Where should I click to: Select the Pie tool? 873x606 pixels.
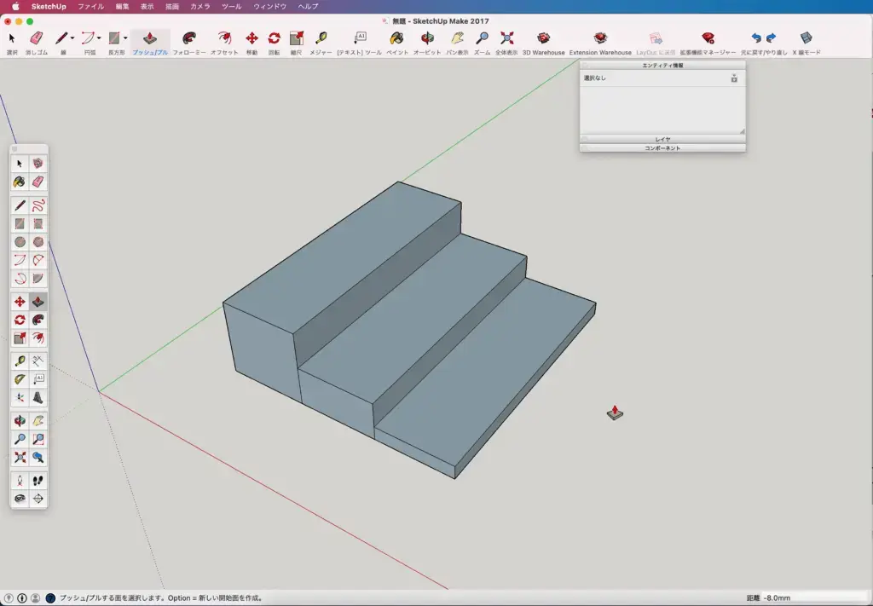point(38,278)
